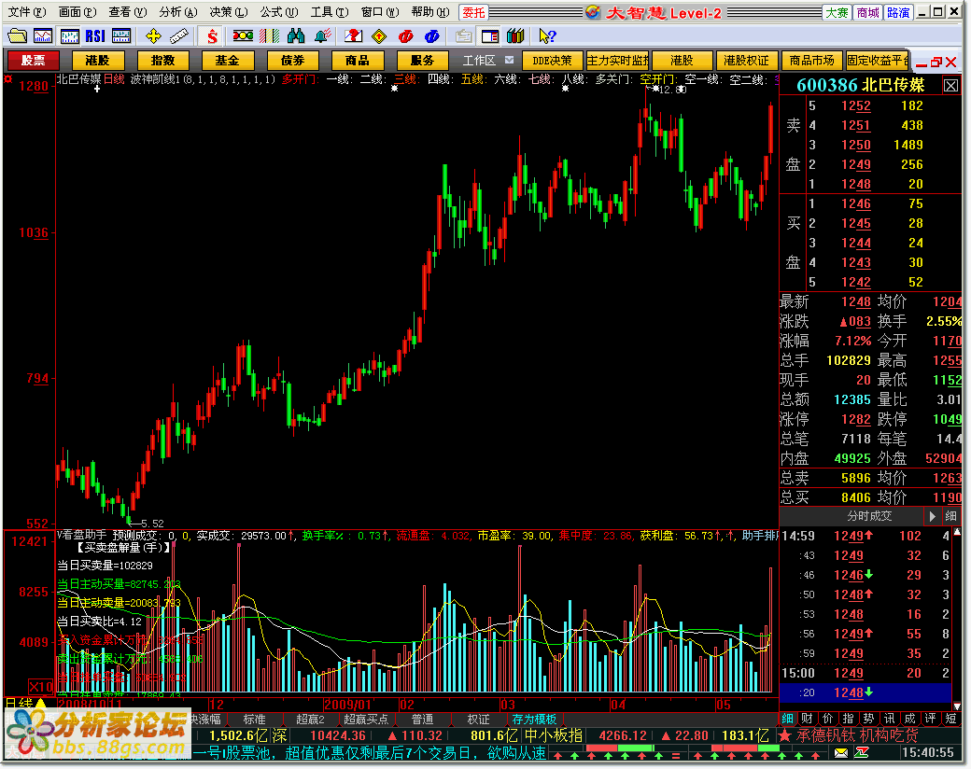Select the ruler measurement tool
The height and width of the screenshot is (769, 971).
(x=178, y=35)
